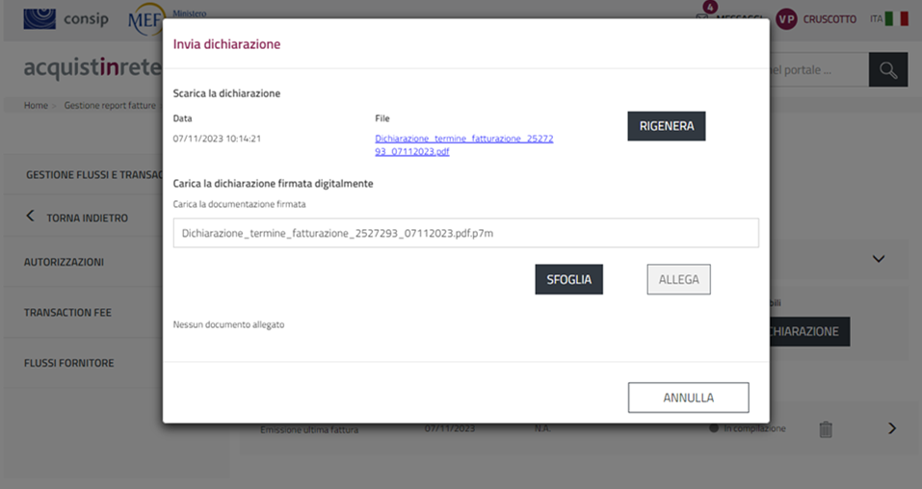Select Transaction Fee in sidebar
This screenshot has height=489, width=922.
68,313
